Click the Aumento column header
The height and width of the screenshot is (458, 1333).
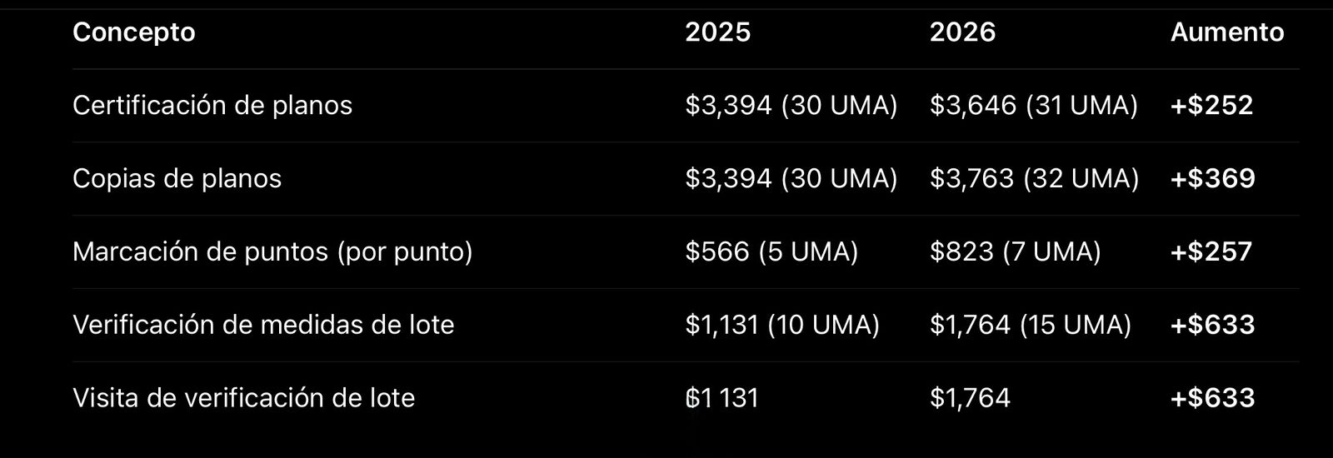1226,32
